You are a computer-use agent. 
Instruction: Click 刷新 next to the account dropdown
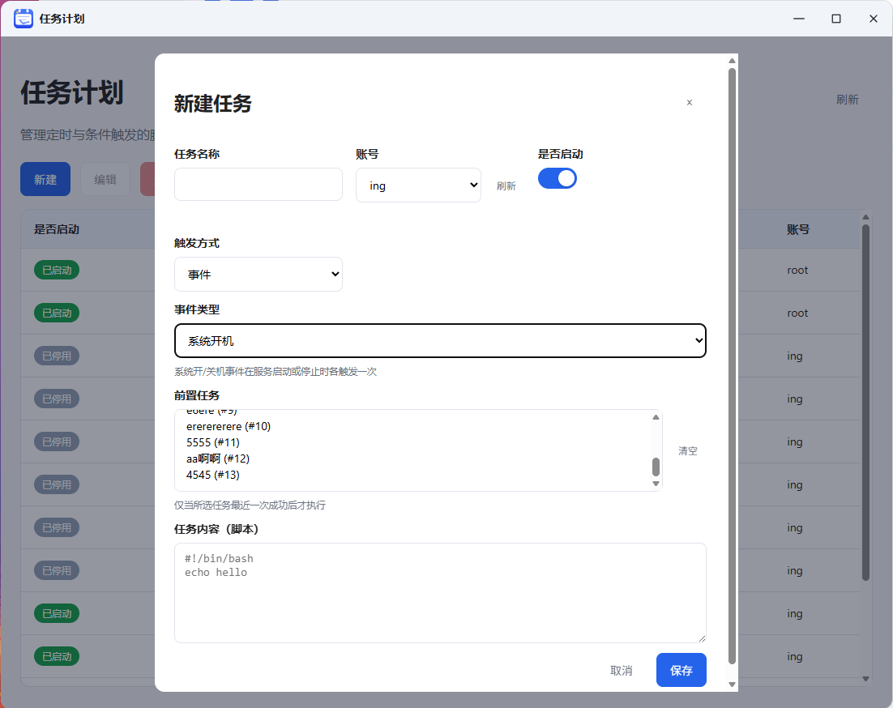coord(506,185)
